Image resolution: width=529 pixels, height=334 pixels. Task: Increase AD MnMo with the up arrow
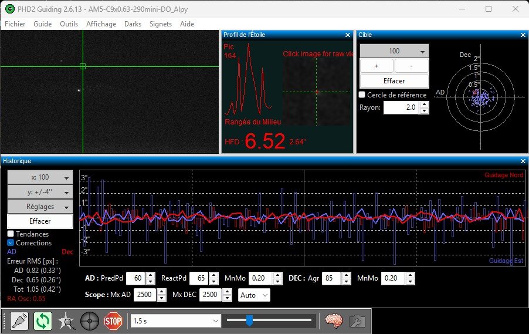[x=277, y=275]
